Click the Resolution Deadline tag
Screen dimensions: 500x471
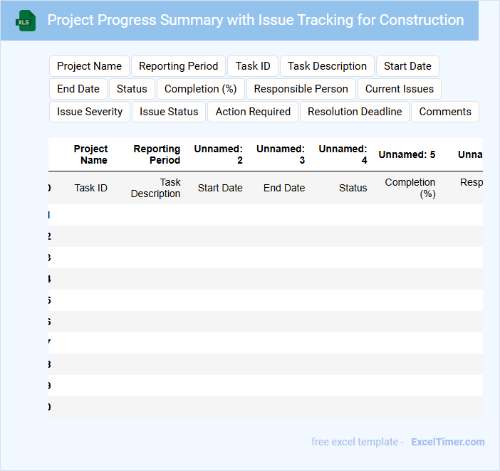pyautogui.click(x=355, y=112)
